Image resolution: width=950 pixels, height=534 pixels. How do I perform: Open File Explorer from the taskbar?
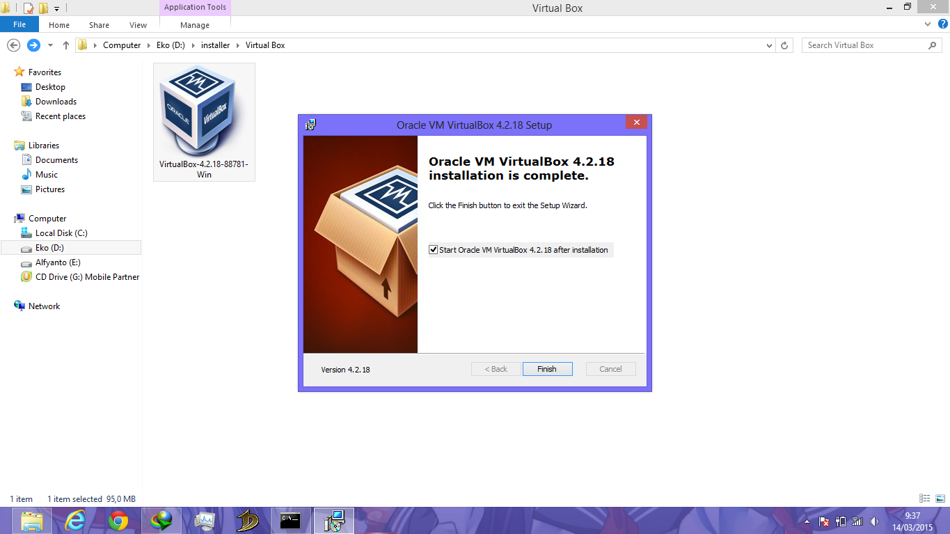(32, 521)
